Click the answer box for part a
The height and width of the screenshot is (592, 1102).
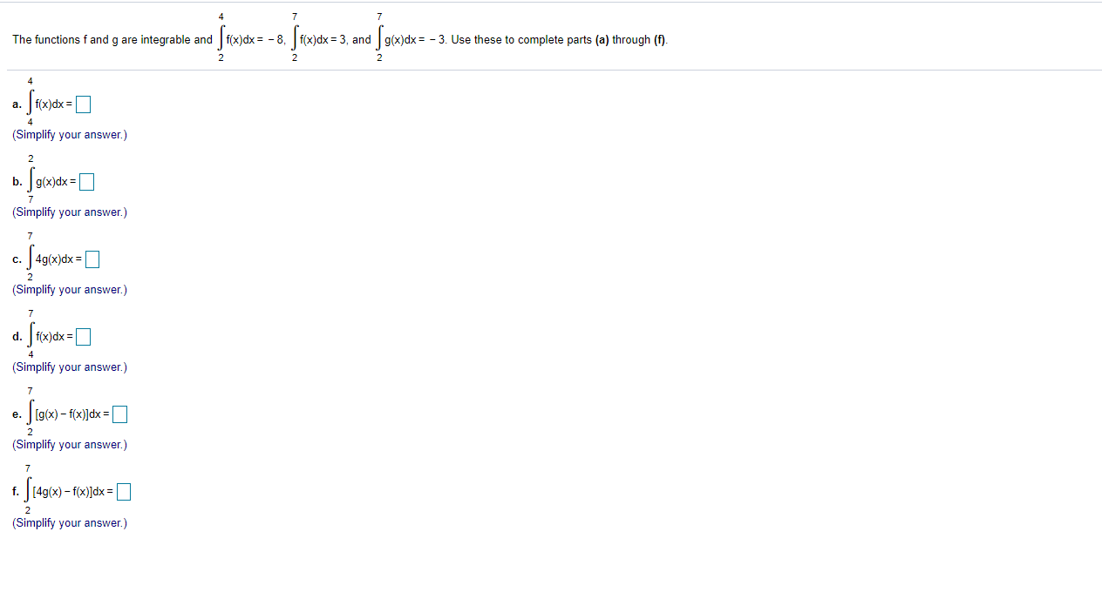pos(83,104)
